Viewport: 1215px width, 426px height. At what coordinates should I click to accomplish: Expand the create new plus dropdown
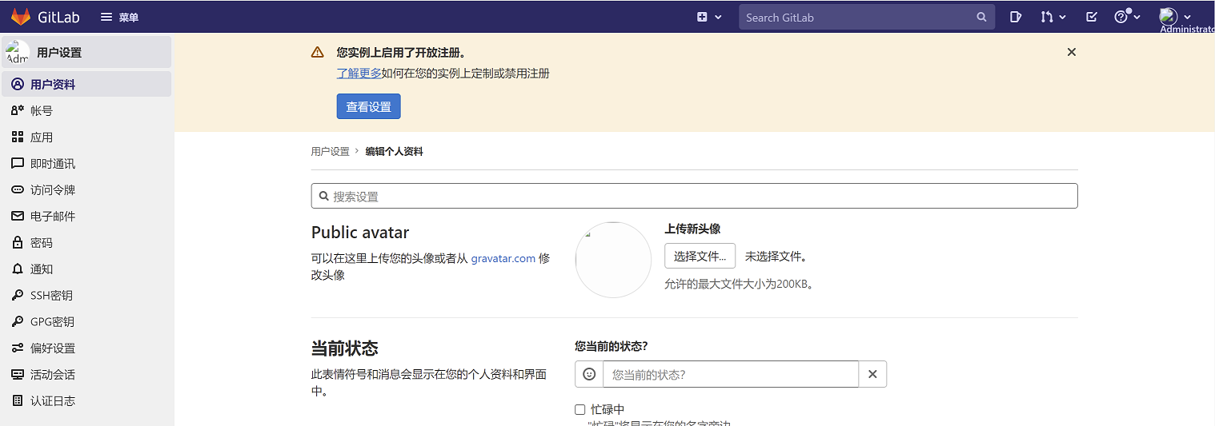pyautogui.click(x=708, y=17)
